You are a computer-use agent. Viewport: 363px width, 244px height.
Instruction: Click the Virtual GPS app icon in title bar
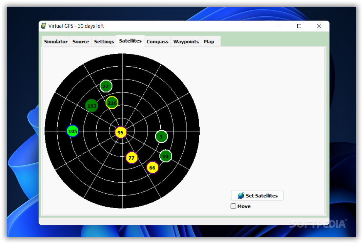pyautogui.click(x=43, y=26)
